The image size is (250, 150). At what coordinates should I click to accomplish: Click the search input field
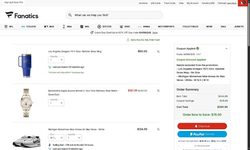[114, 15]
